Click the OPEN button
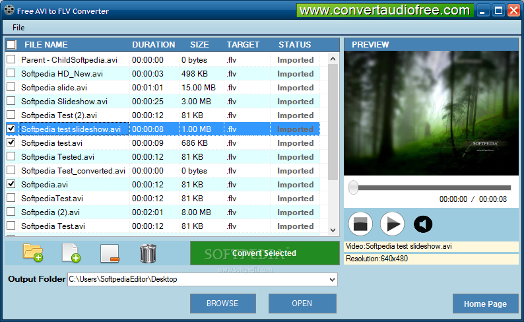The image size is (524, 322). click(x=302, y=304)
